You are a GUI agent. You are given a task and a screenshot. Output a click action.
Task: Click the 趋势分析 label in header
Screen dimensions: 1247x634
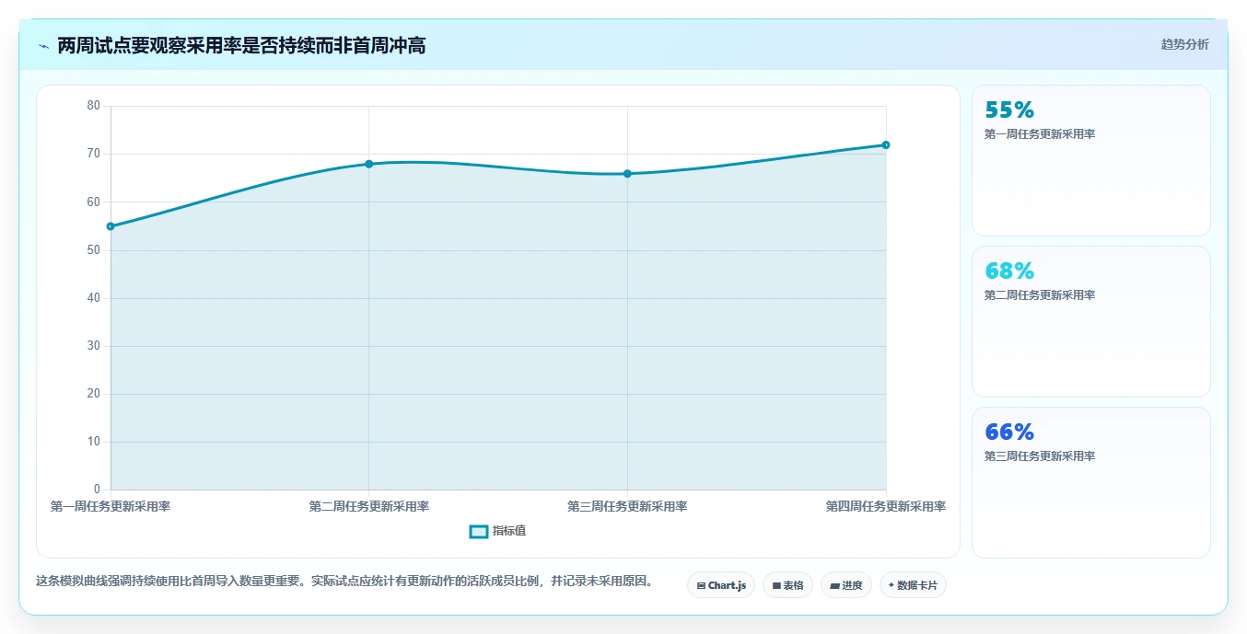[x=1184, y=44]
